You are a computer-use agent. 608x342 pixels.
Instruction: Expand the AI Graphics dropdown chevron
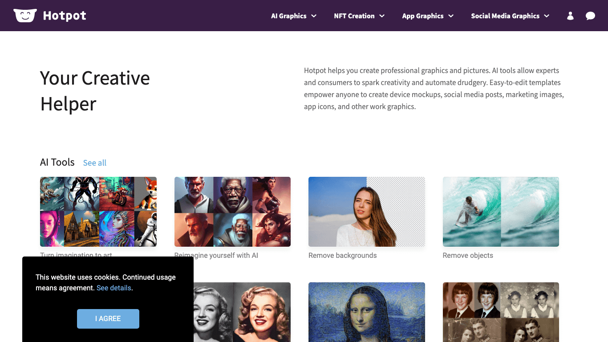(314, 16)
